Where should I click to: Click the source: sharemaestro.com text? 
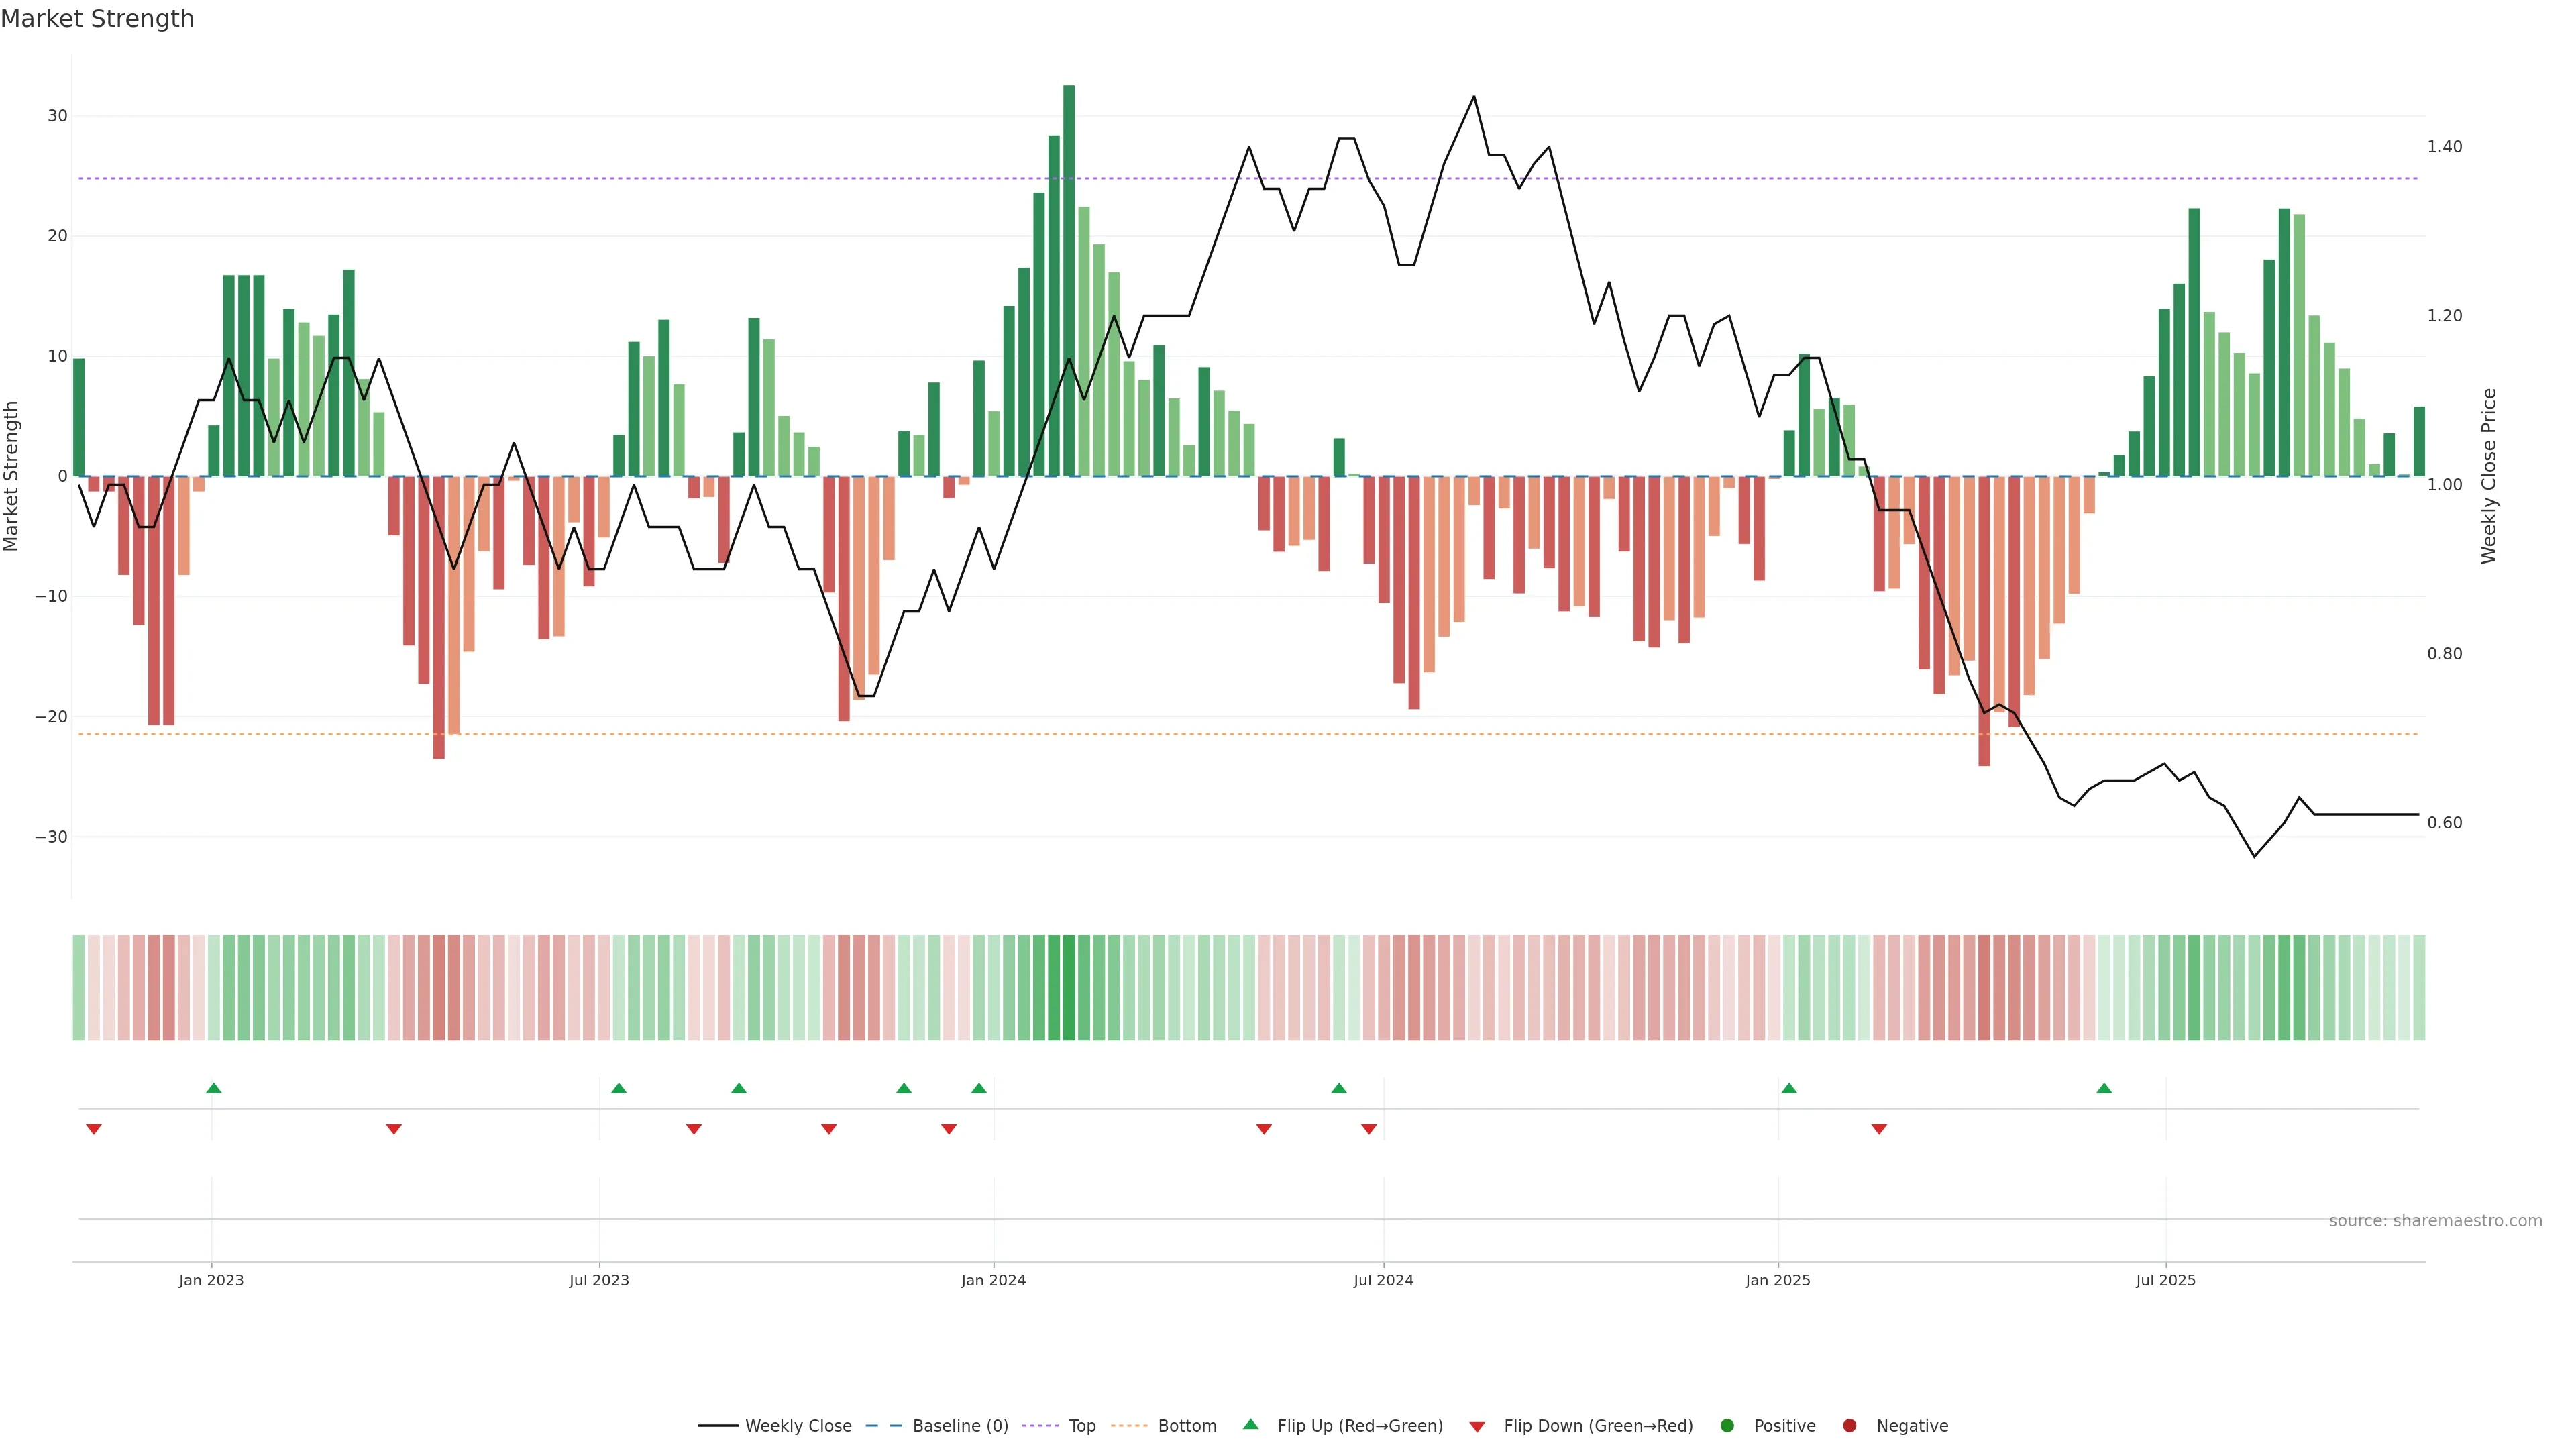2435,1220
